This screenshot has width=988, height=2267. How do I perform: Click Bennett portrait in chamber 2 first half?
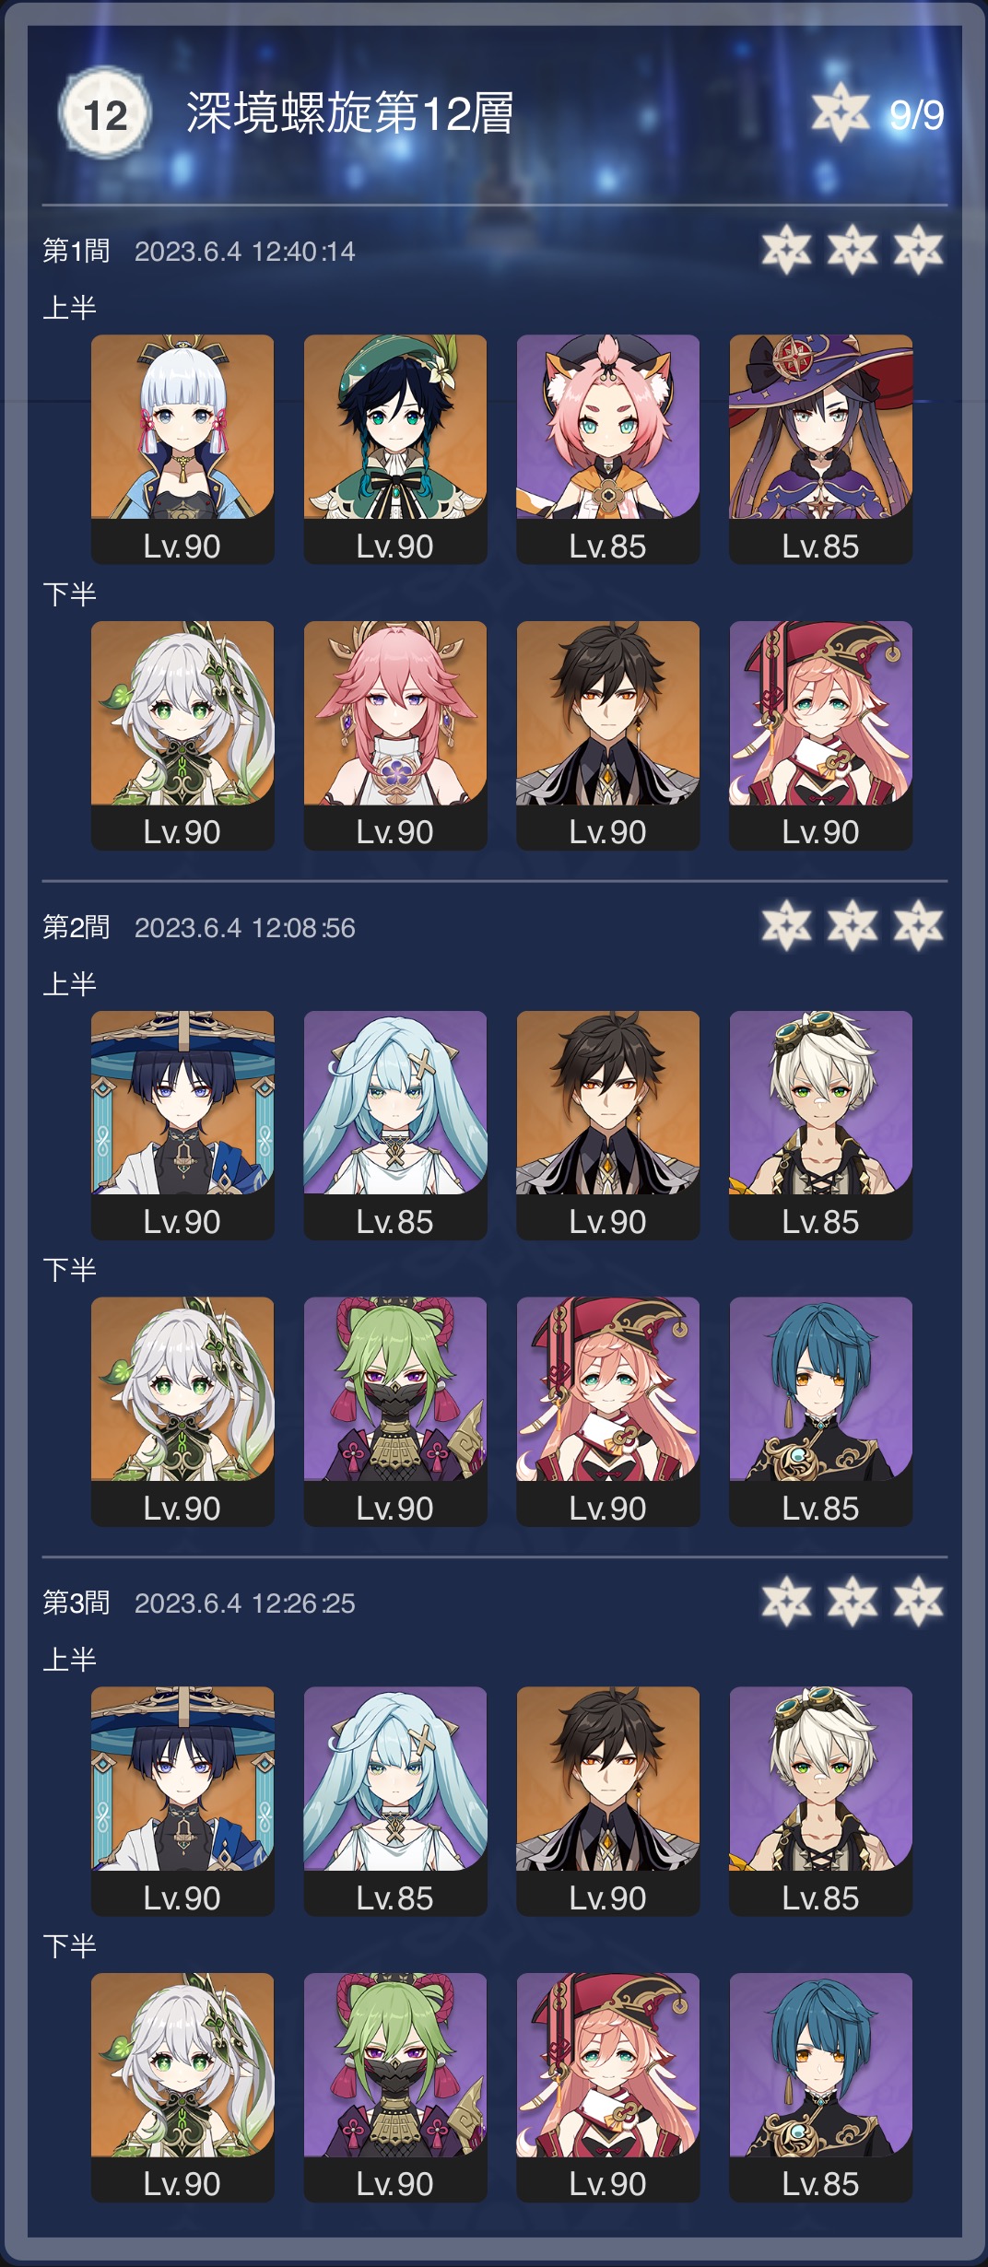coord(821,1125)
